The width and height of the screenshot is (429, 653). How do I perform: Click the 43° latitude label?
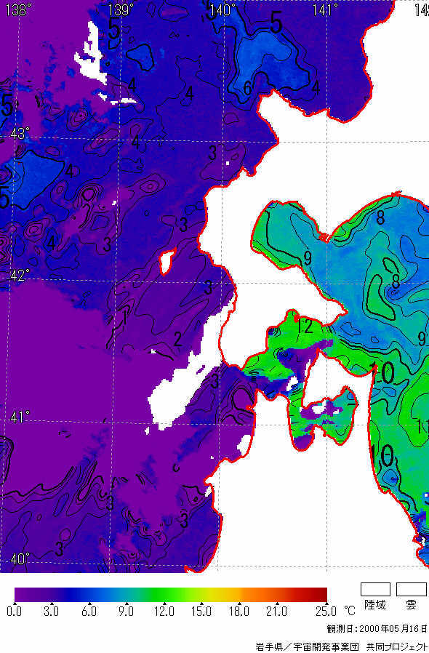click(x=20, y=134)
